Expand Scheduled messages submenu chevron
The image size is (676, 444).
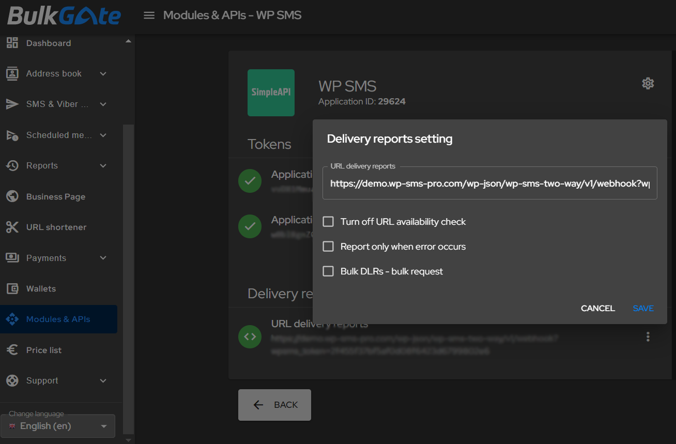[x=103, y=135]
